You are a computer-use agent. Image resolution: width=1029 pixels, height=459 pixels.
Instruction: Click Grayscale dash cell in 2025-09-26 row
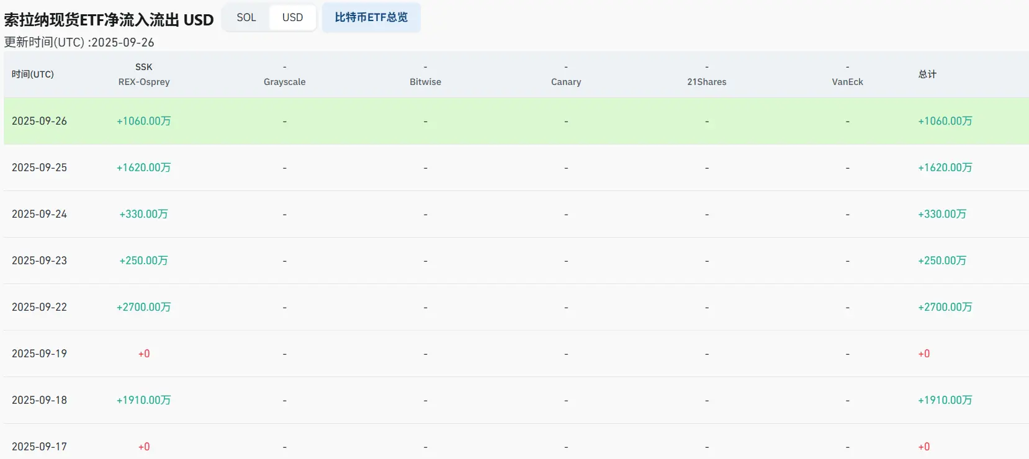pyautogui.click(x=285, y=122)
